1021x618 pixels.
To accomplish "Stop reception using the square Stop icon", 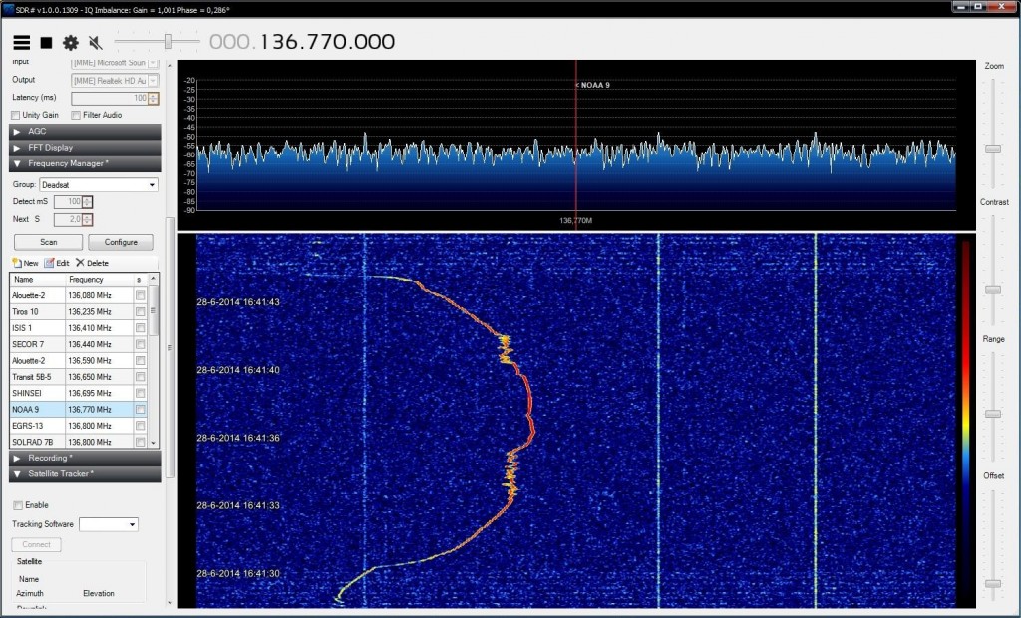I will click(44, 42).
